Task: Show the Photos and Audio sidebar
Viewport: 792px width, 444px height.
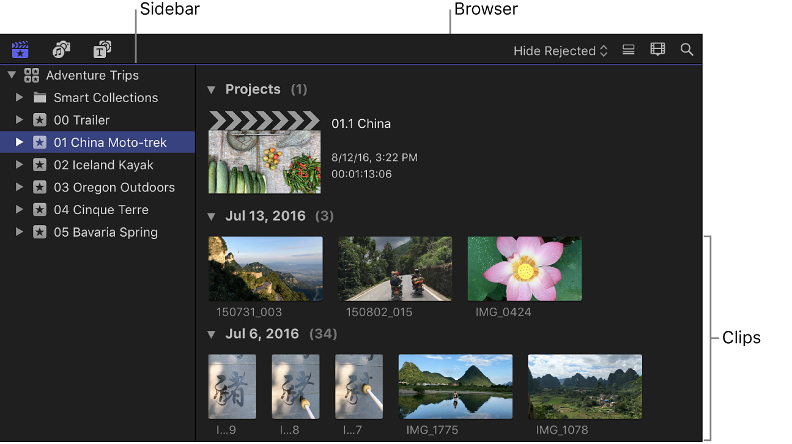Action: (x=61, y=49)
